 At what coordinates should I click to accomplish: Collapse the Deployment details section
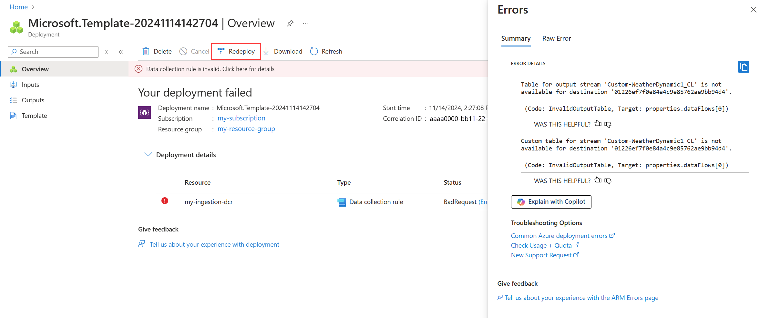click(x=148, y=154)
